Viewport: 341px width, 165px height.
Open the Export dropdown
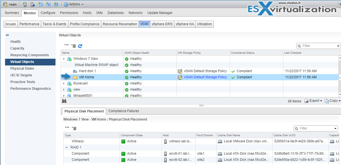(x=313, y=101)
